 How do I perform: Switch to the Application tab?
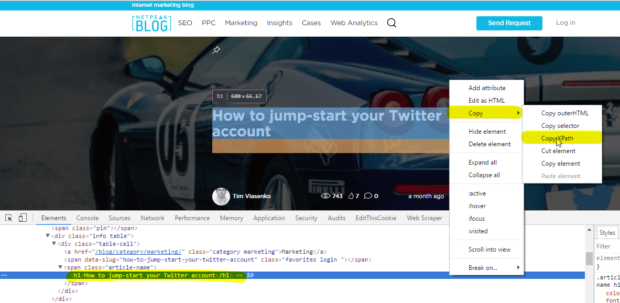(x=269, y=218)
